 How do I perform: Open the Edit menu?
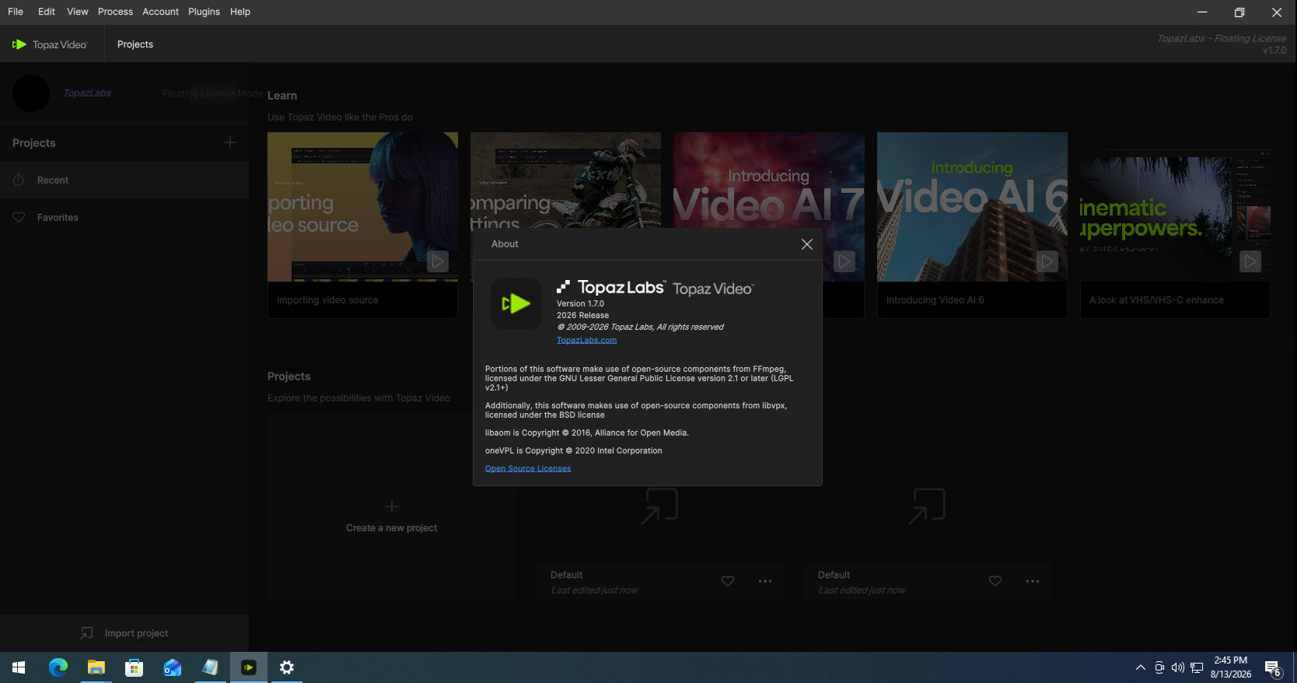click(47, 12)
